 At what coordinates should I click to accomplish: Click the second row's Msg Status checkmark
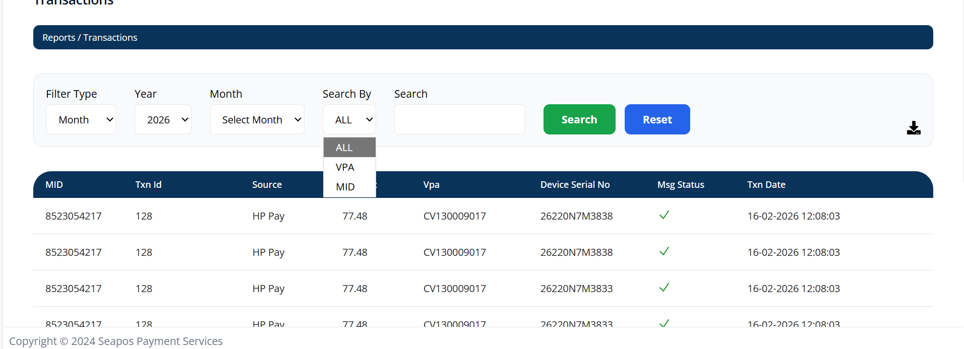point(664,251)
